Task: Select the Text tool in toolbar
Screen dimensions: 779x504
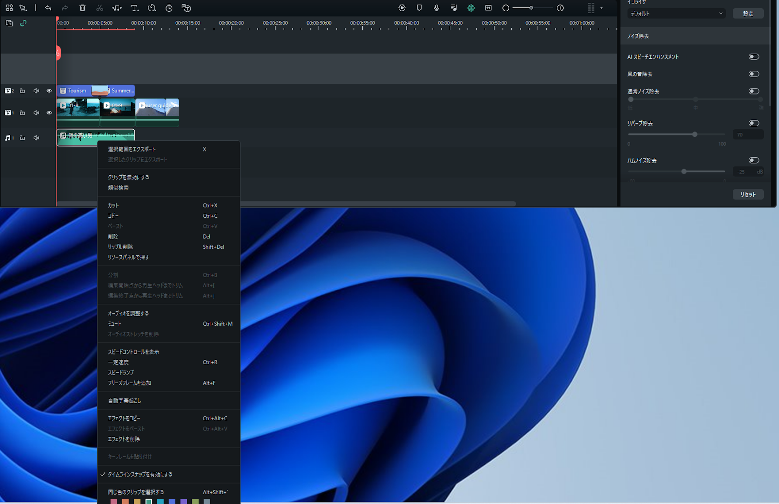Action: tap(135, 8)
